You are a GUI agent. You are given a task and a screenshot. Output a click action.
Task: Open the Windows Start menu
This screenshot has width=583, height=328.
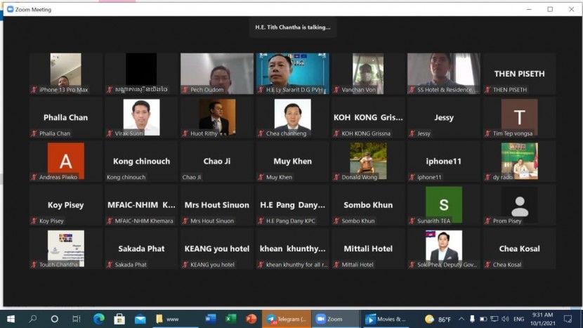click(x=10, y=319)
